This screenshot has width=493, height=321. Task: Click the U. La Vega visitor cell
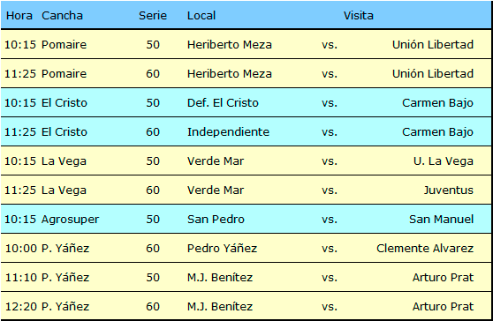[x=444, y=161]
